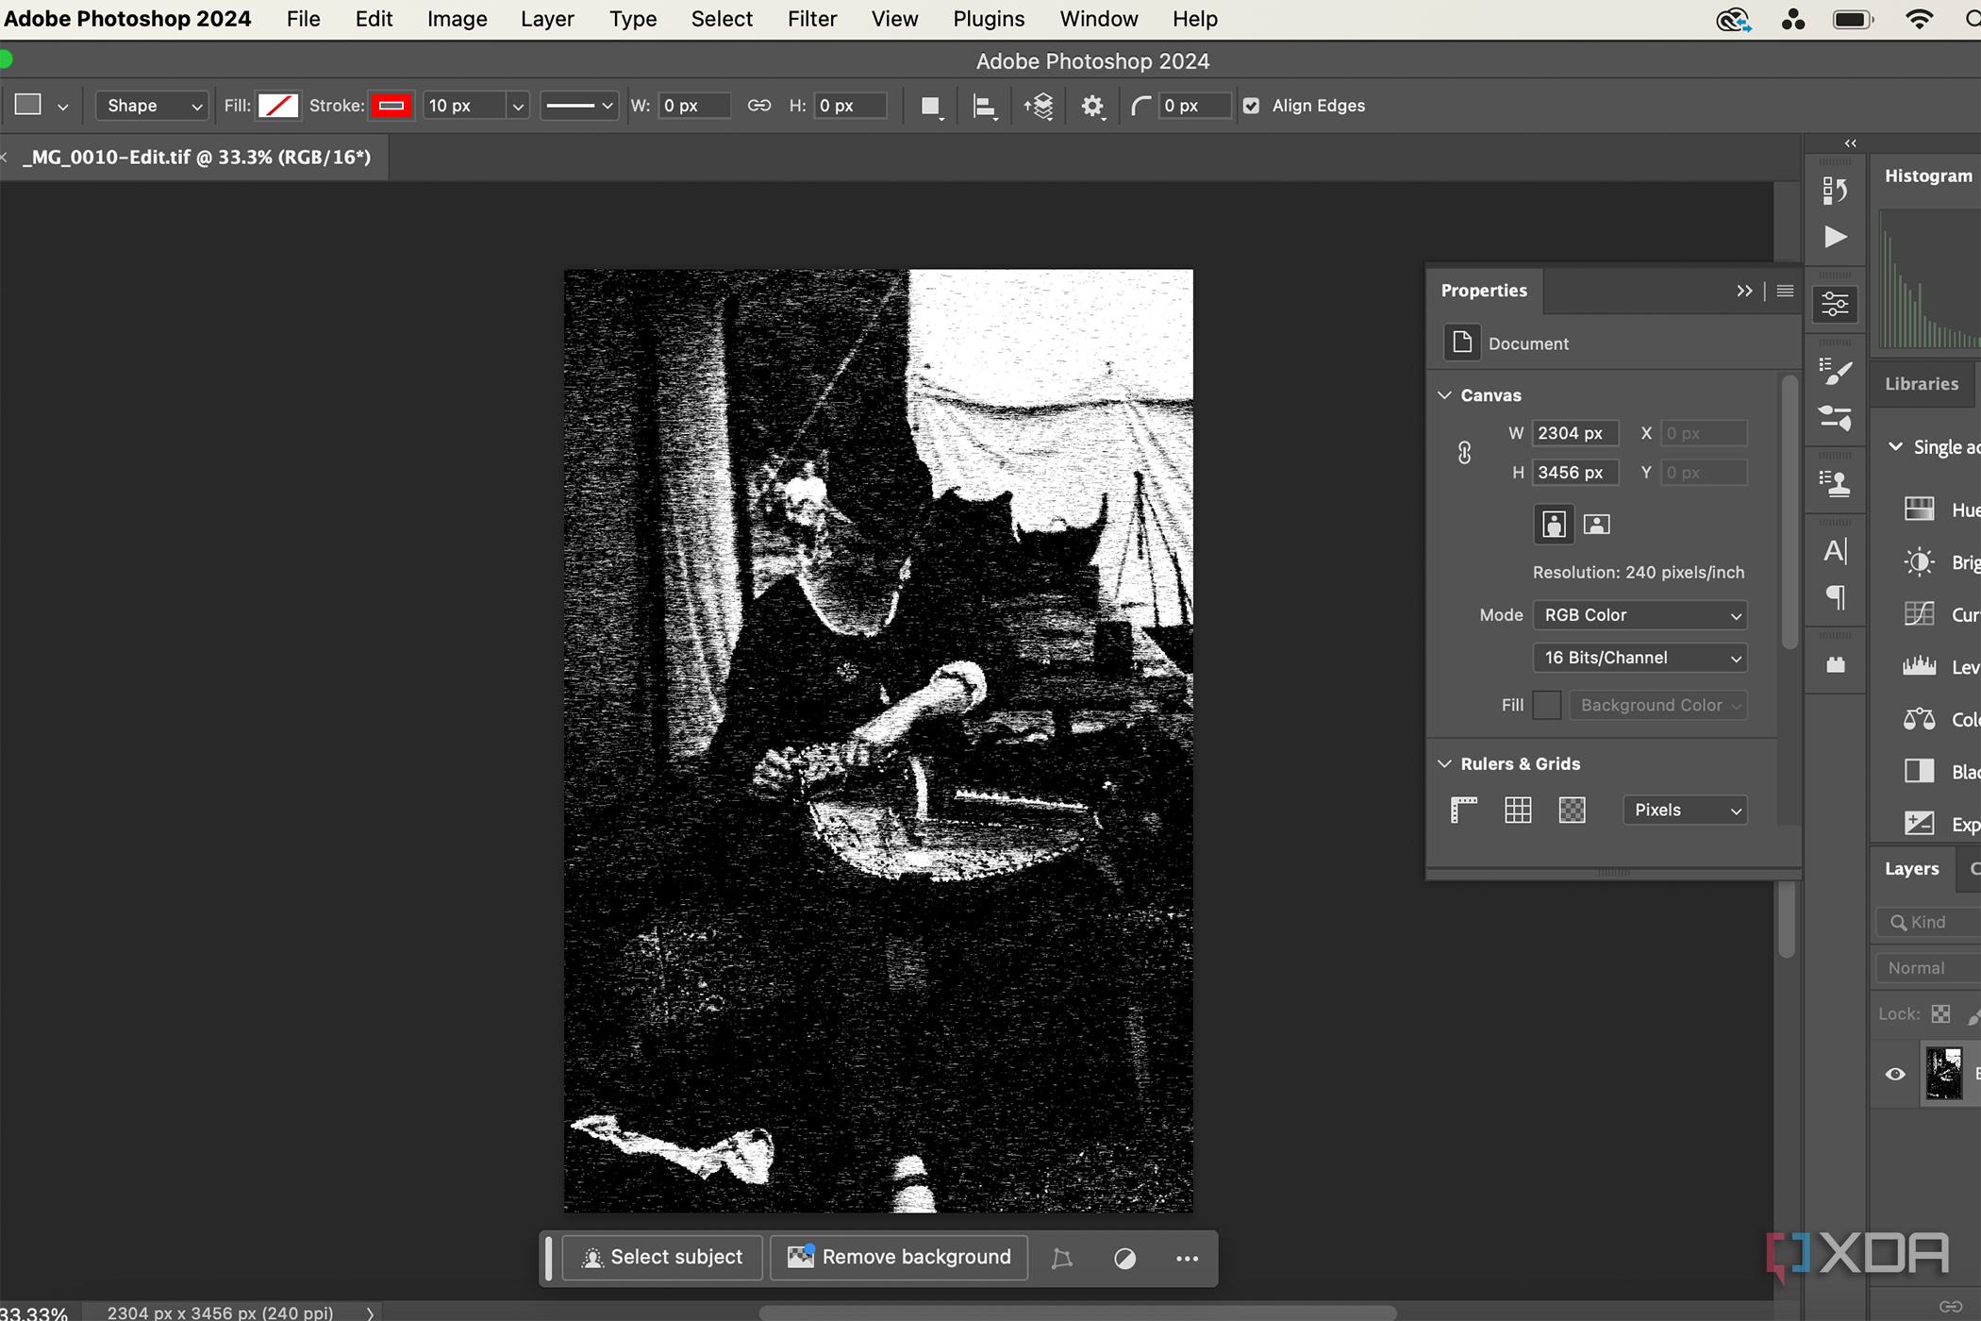Viewport: 1981px width, 1321px height.
Task: Open the Brushes panel icon
Action: tap(1836, 372)
